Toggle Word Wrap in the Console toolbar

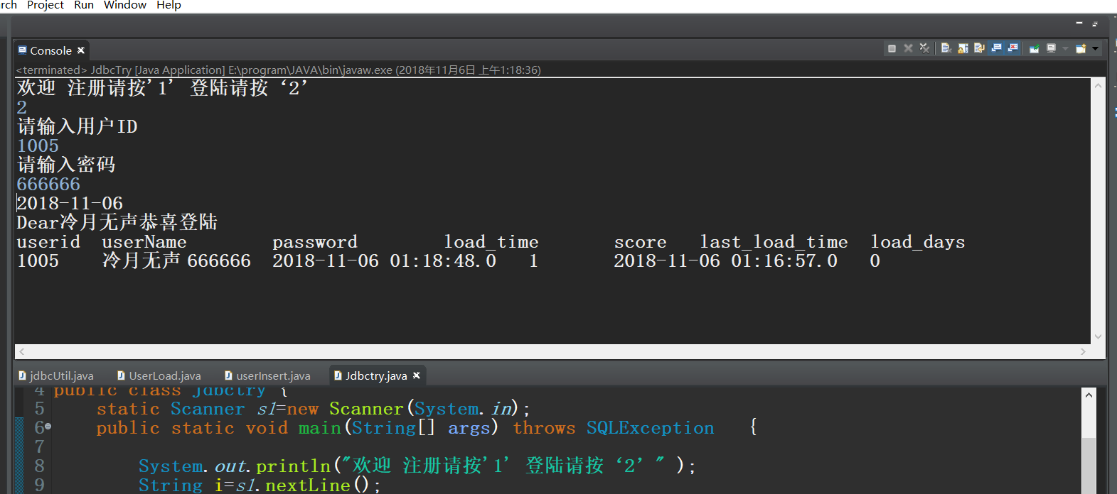[x=979, y=48]
